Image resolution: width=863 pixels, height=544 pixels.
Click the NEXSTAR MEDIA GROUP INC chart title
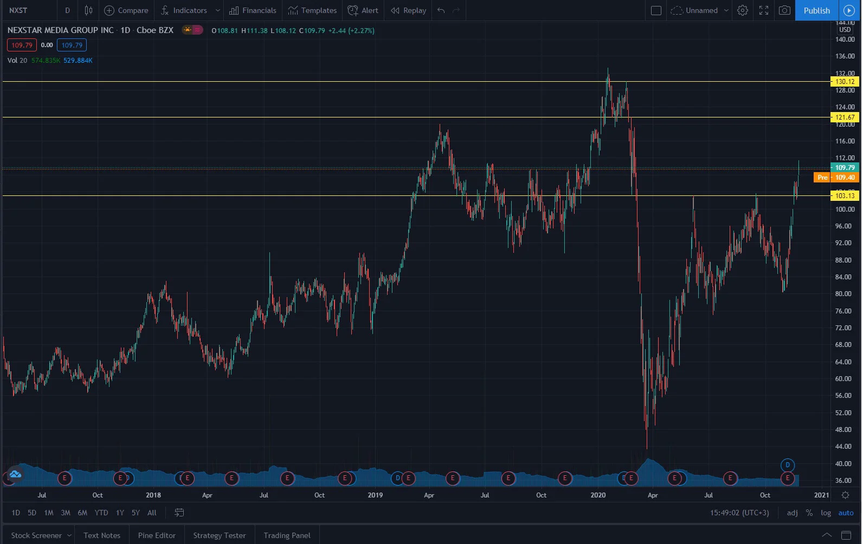[61, 30]
